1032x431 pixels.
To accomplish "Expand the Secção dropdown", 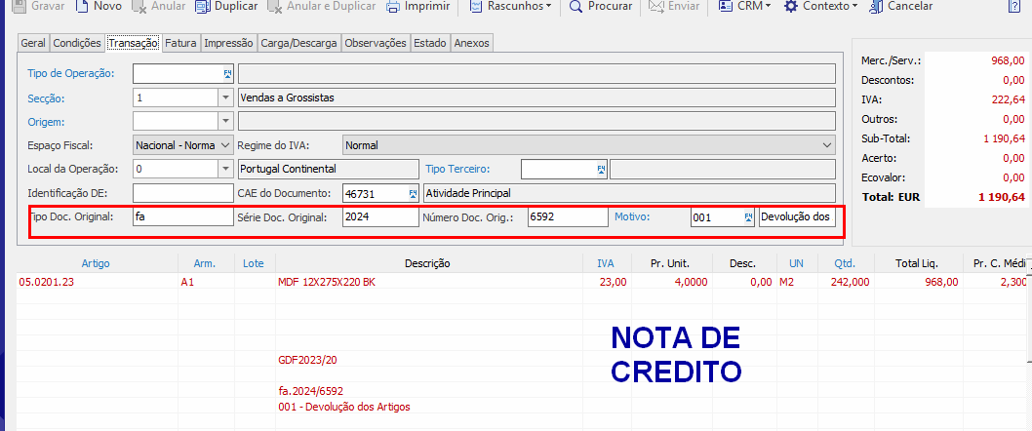I will coord(225,98).
